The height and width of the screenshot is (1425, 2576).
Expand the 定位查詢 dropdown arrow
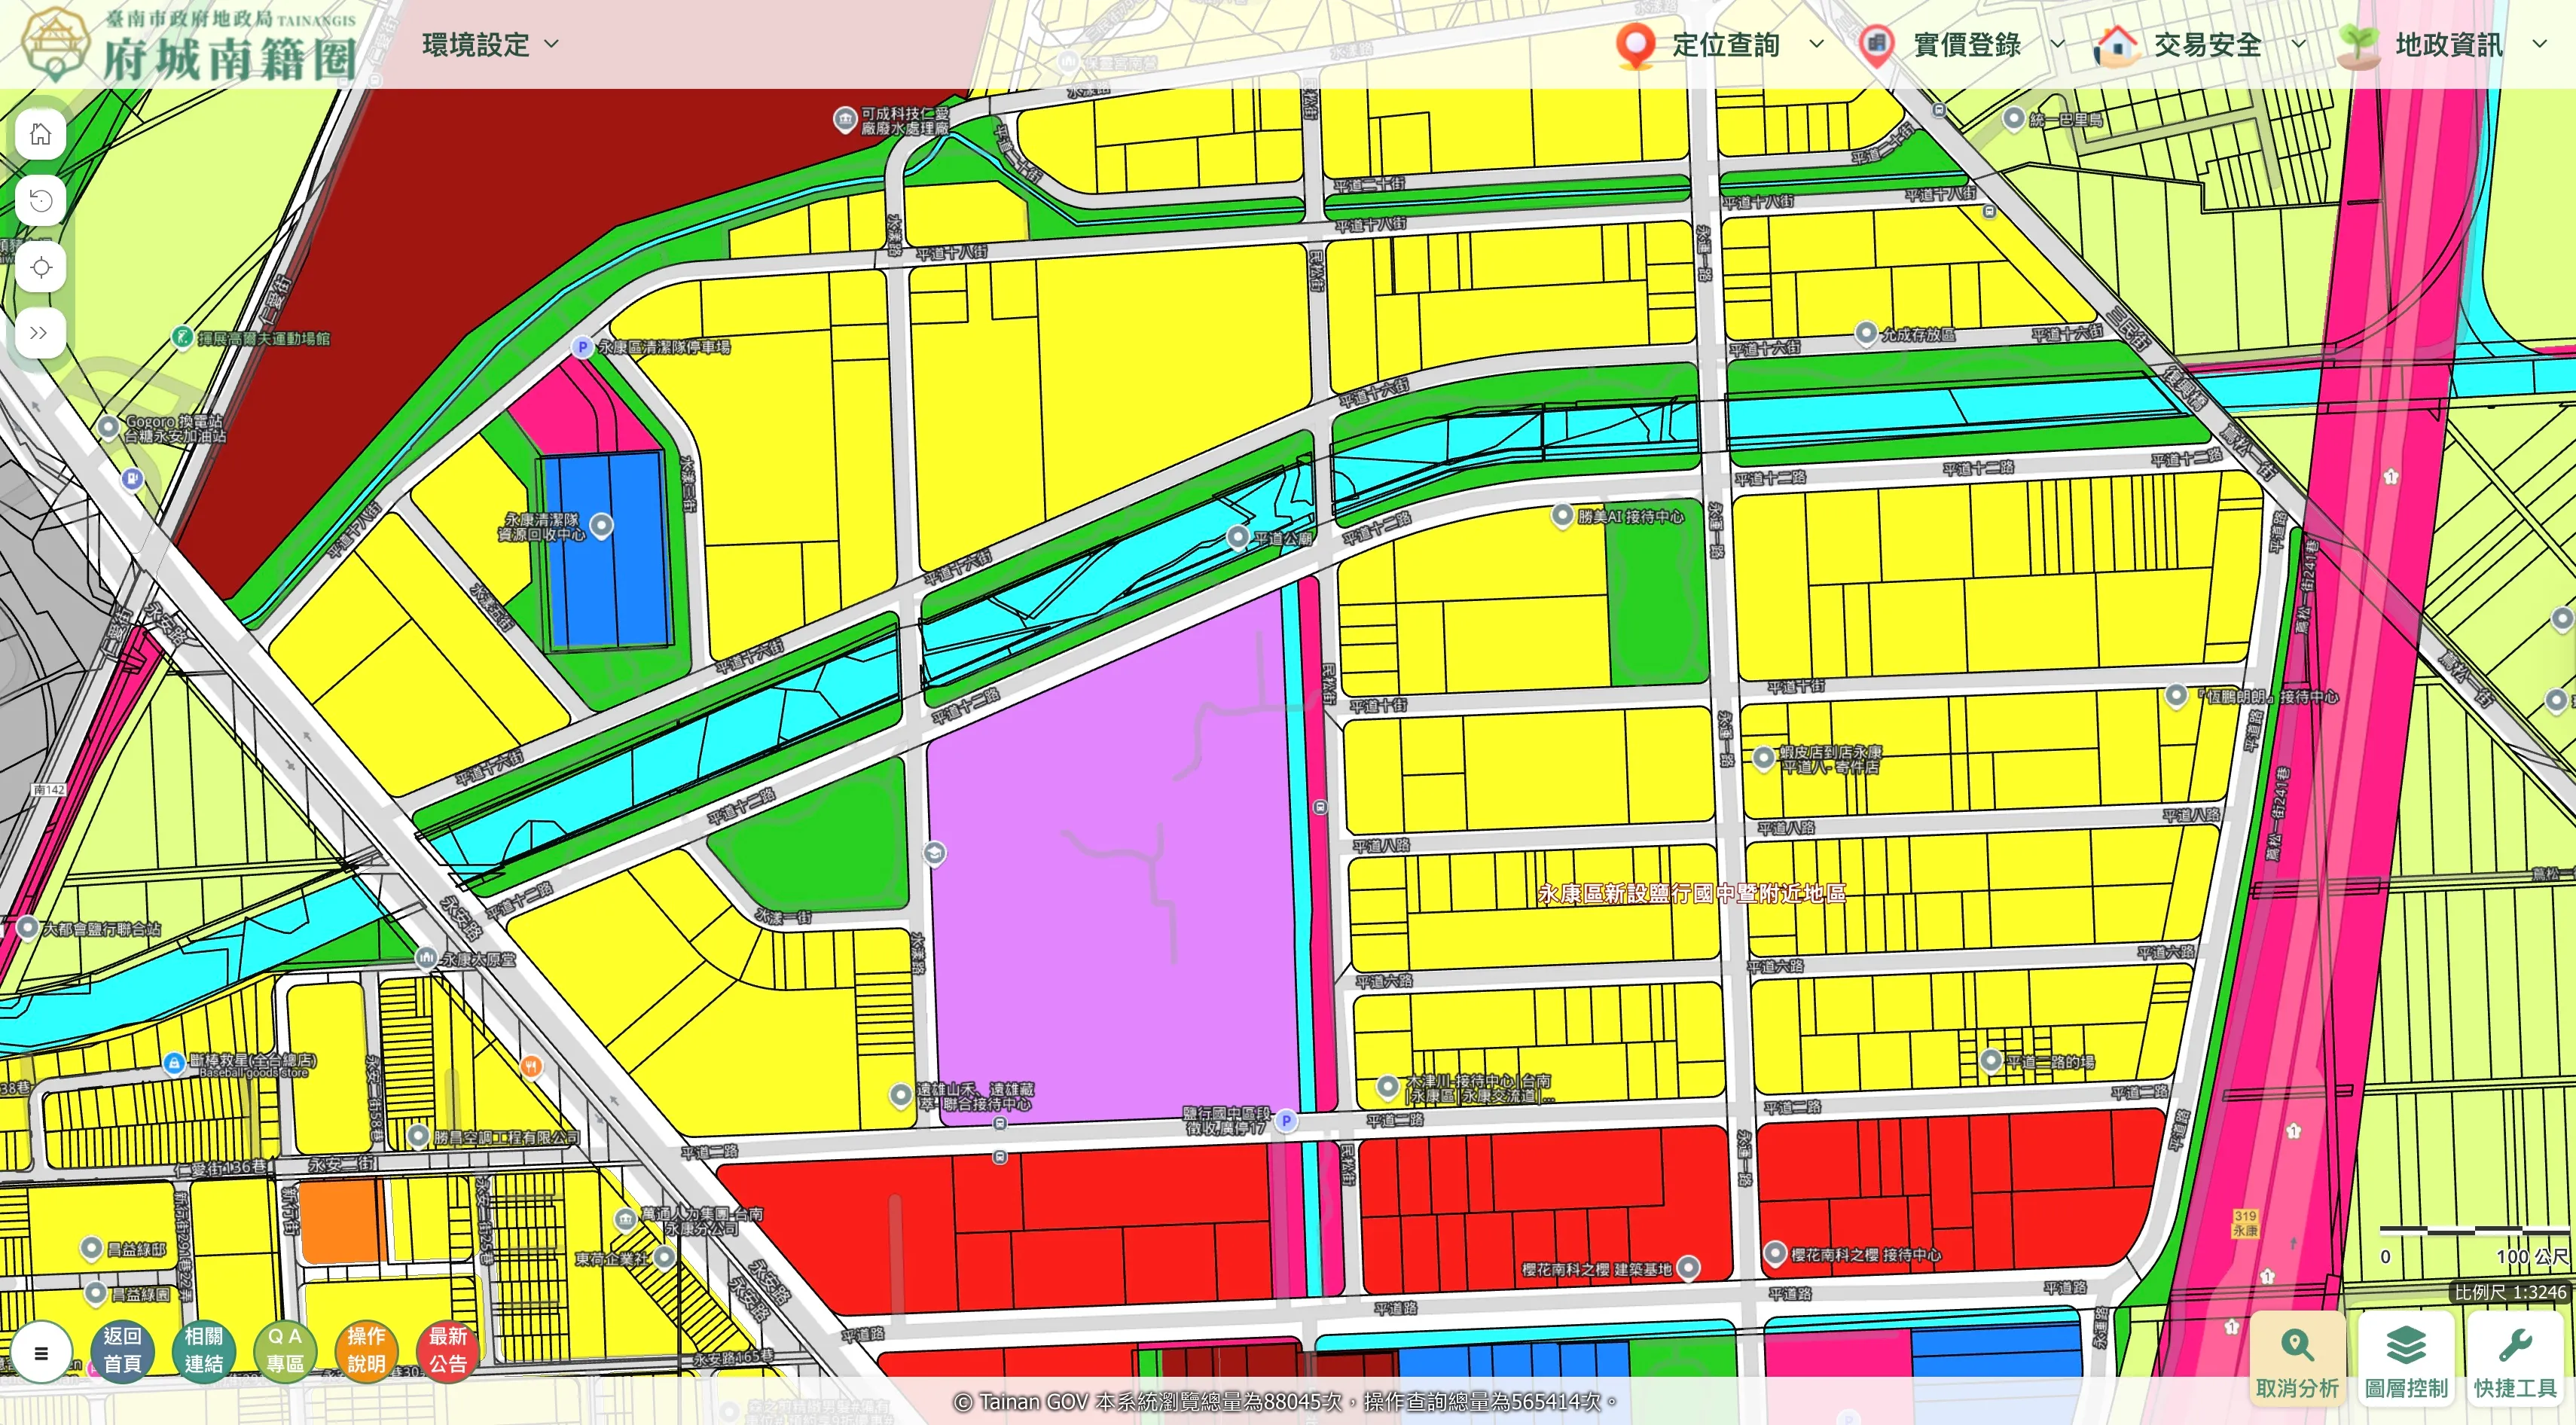pyautogui.click(x=1817, y=45)
